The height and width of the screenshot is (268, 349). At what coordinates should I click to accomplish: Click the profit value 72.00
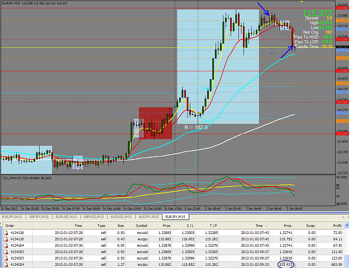click(x=337, y=233)
